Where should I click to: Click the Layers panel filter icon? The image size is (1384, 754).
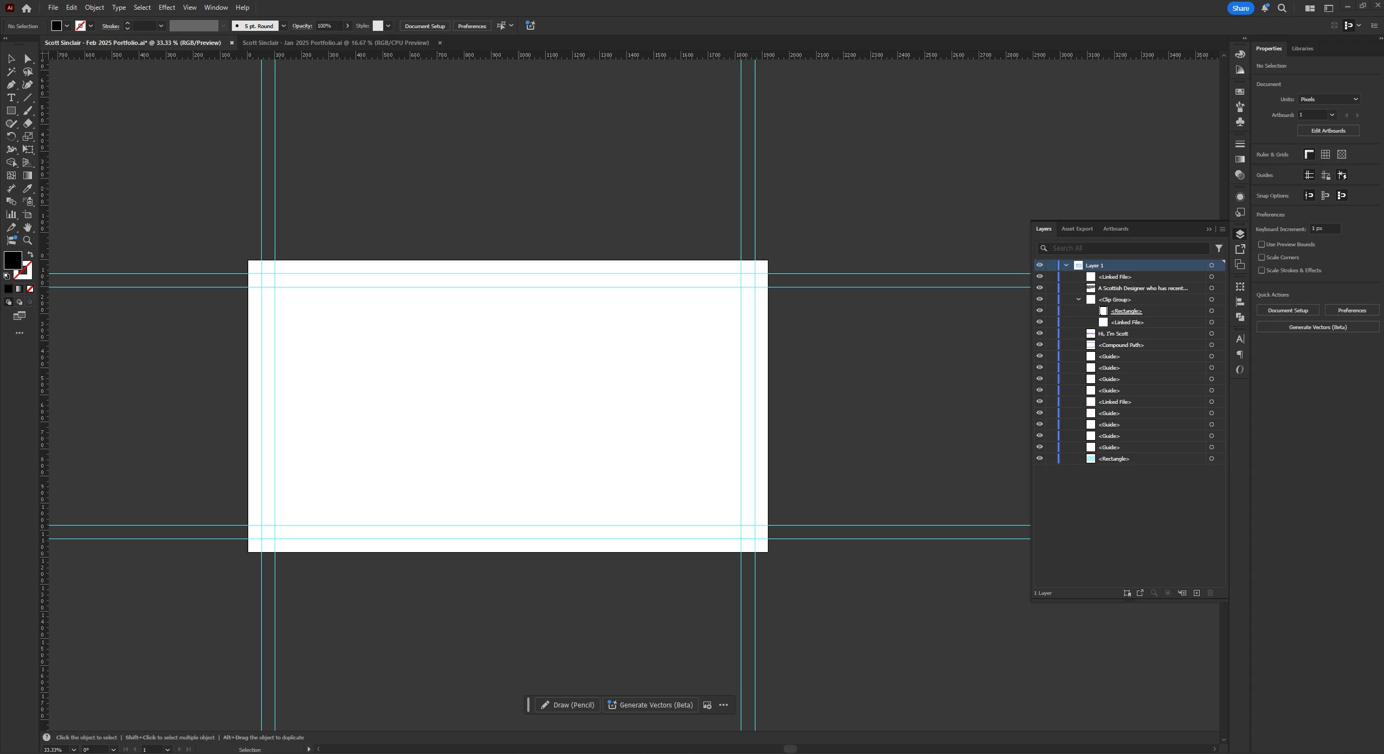[1219, 248]
